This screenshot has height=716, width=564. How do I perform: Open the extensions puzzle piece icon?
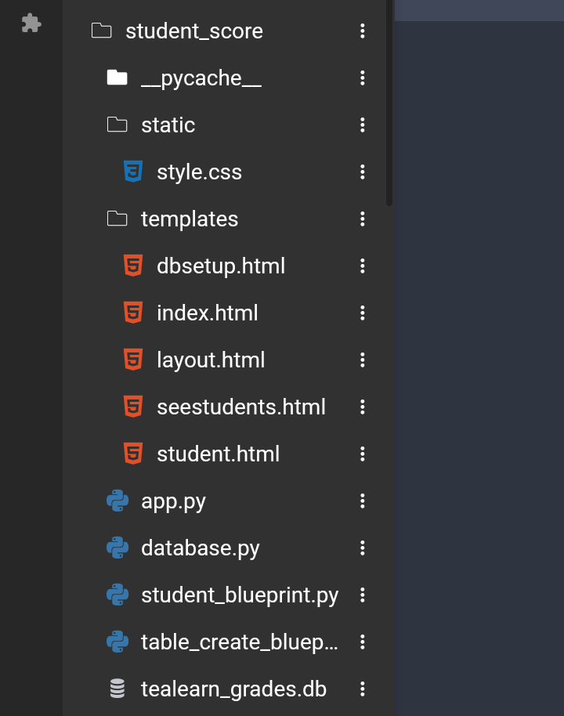coord(31,23)
